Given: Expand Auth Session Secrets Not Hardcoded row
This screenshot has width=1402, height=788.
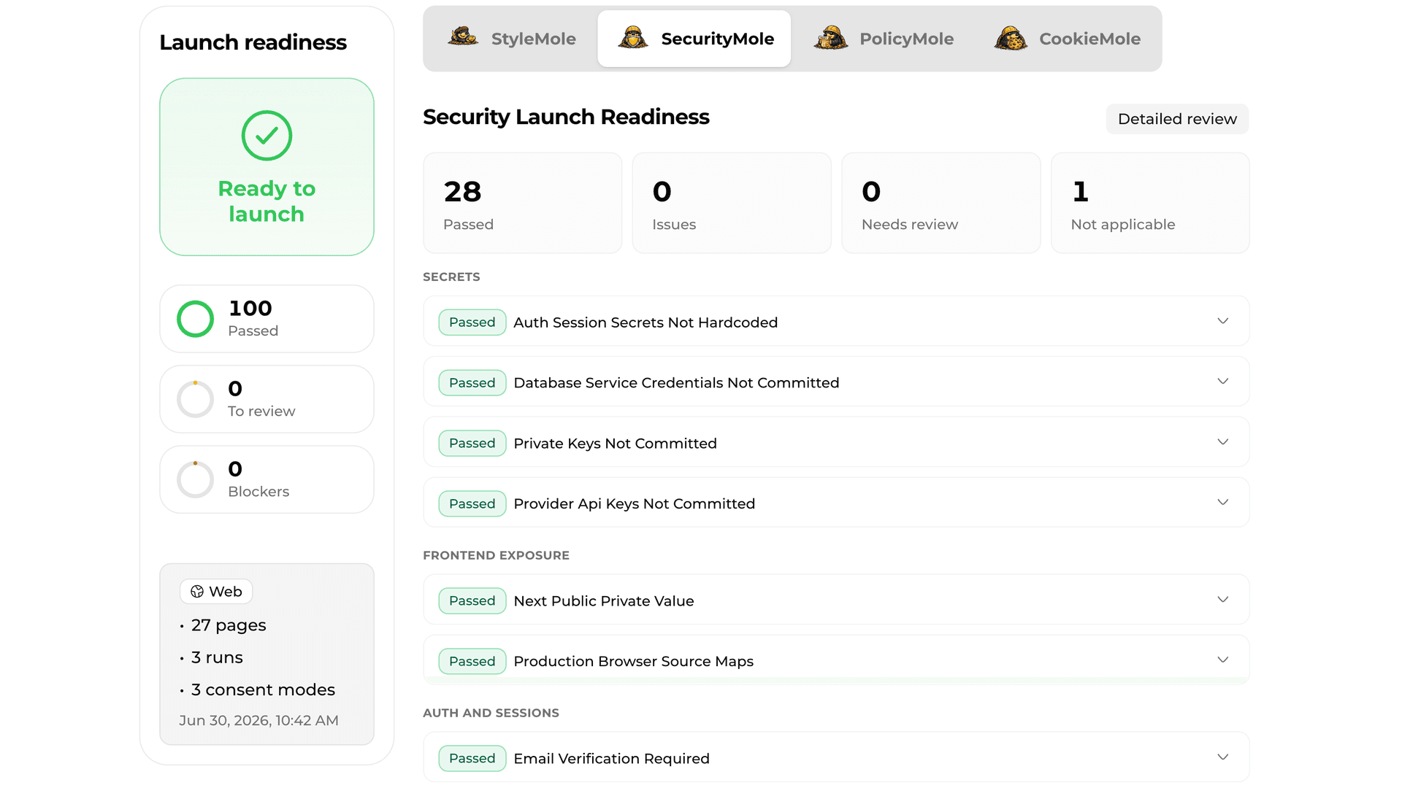Looking at the screenshot, I should [836, 321].
